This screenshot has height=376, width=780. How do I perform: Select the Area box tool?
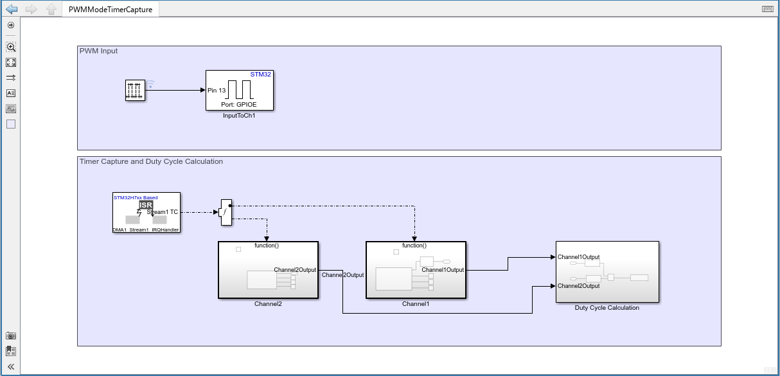pos(11,124)
